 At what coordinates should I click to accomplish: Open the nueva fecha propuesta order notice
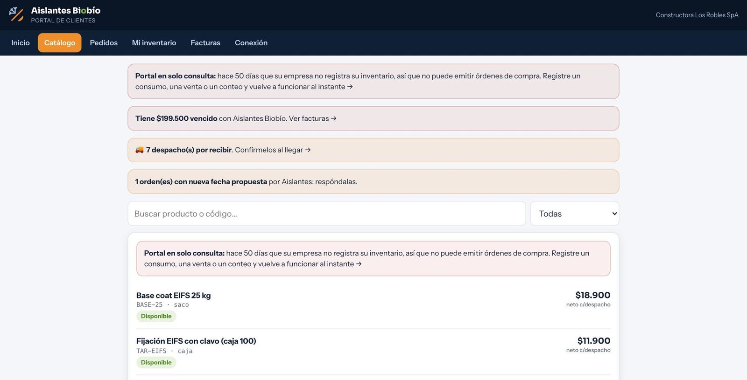tap(373, 181)
